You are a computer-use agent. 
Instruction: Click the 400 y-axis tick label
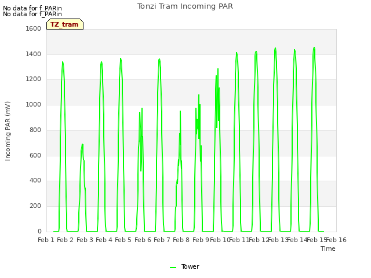(x=35, y=181)
